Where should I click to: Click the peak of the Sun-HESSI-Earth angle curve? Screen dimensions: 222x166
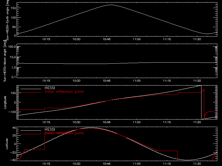tap(111, 5)
